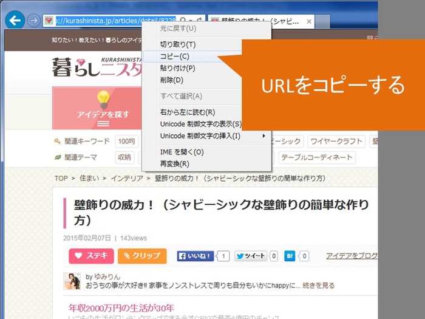Click the ワイヤークラフト keyword tag
Image resolution: width=425 pixels, height=319 pixels.
tap(336, 142)
